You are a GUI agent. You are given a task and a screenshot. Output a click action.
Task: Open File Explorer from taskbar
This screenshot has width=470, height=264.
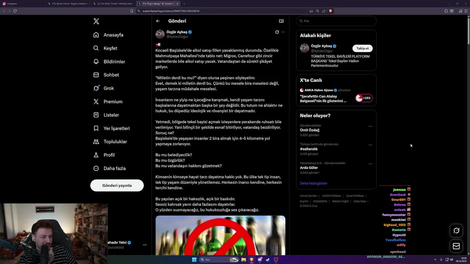(x=243, y=260)
